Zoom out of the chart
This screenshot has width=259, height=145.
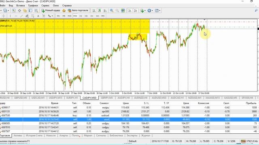117,10
